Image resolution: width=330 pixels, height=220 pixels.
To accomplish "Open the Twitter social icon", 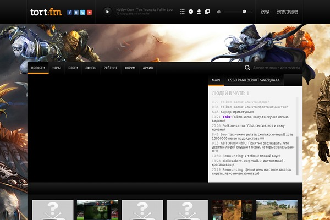I will 82,12.
